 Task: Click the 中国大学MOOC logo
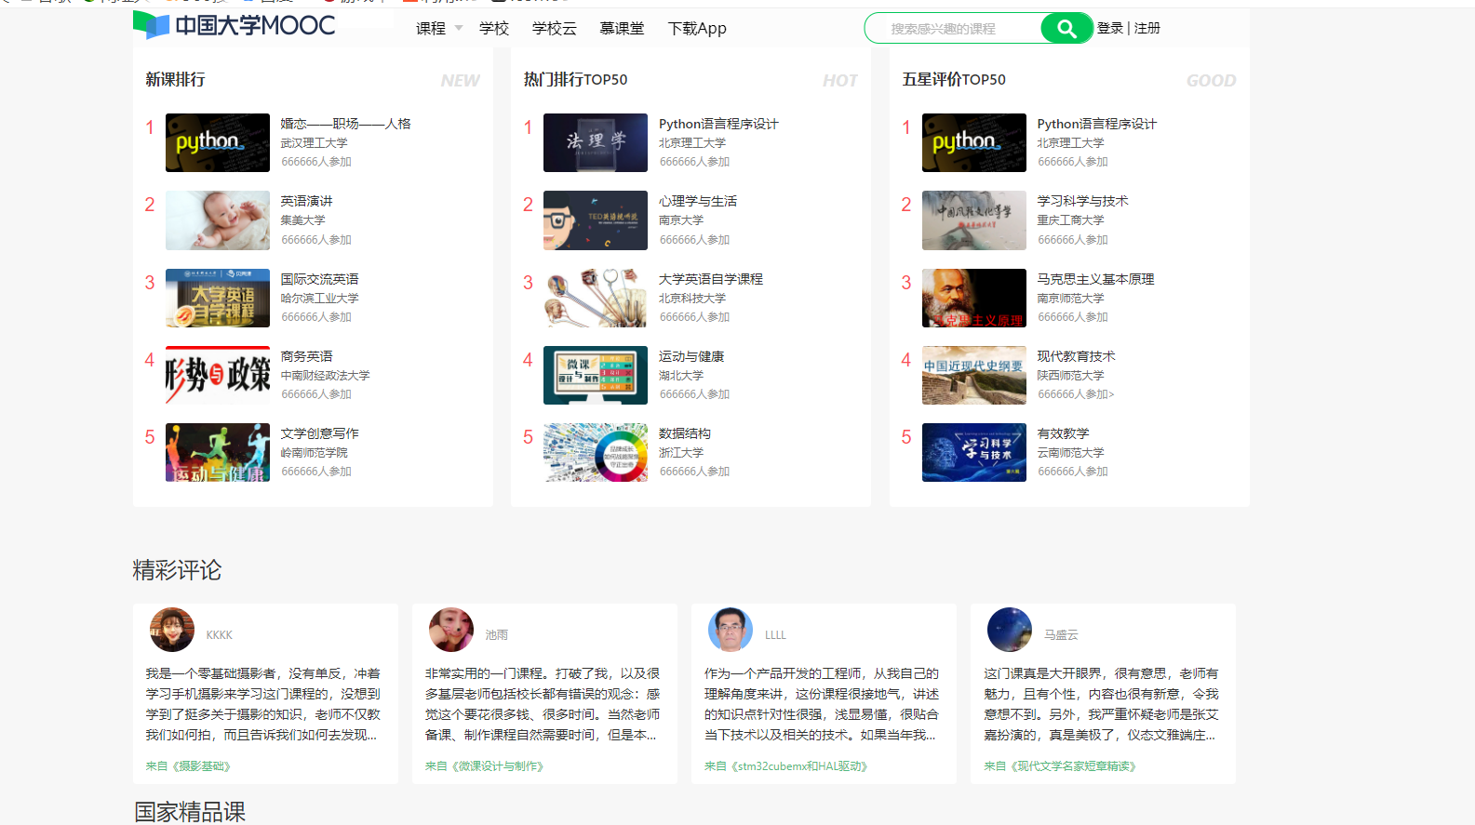(234, 25)
